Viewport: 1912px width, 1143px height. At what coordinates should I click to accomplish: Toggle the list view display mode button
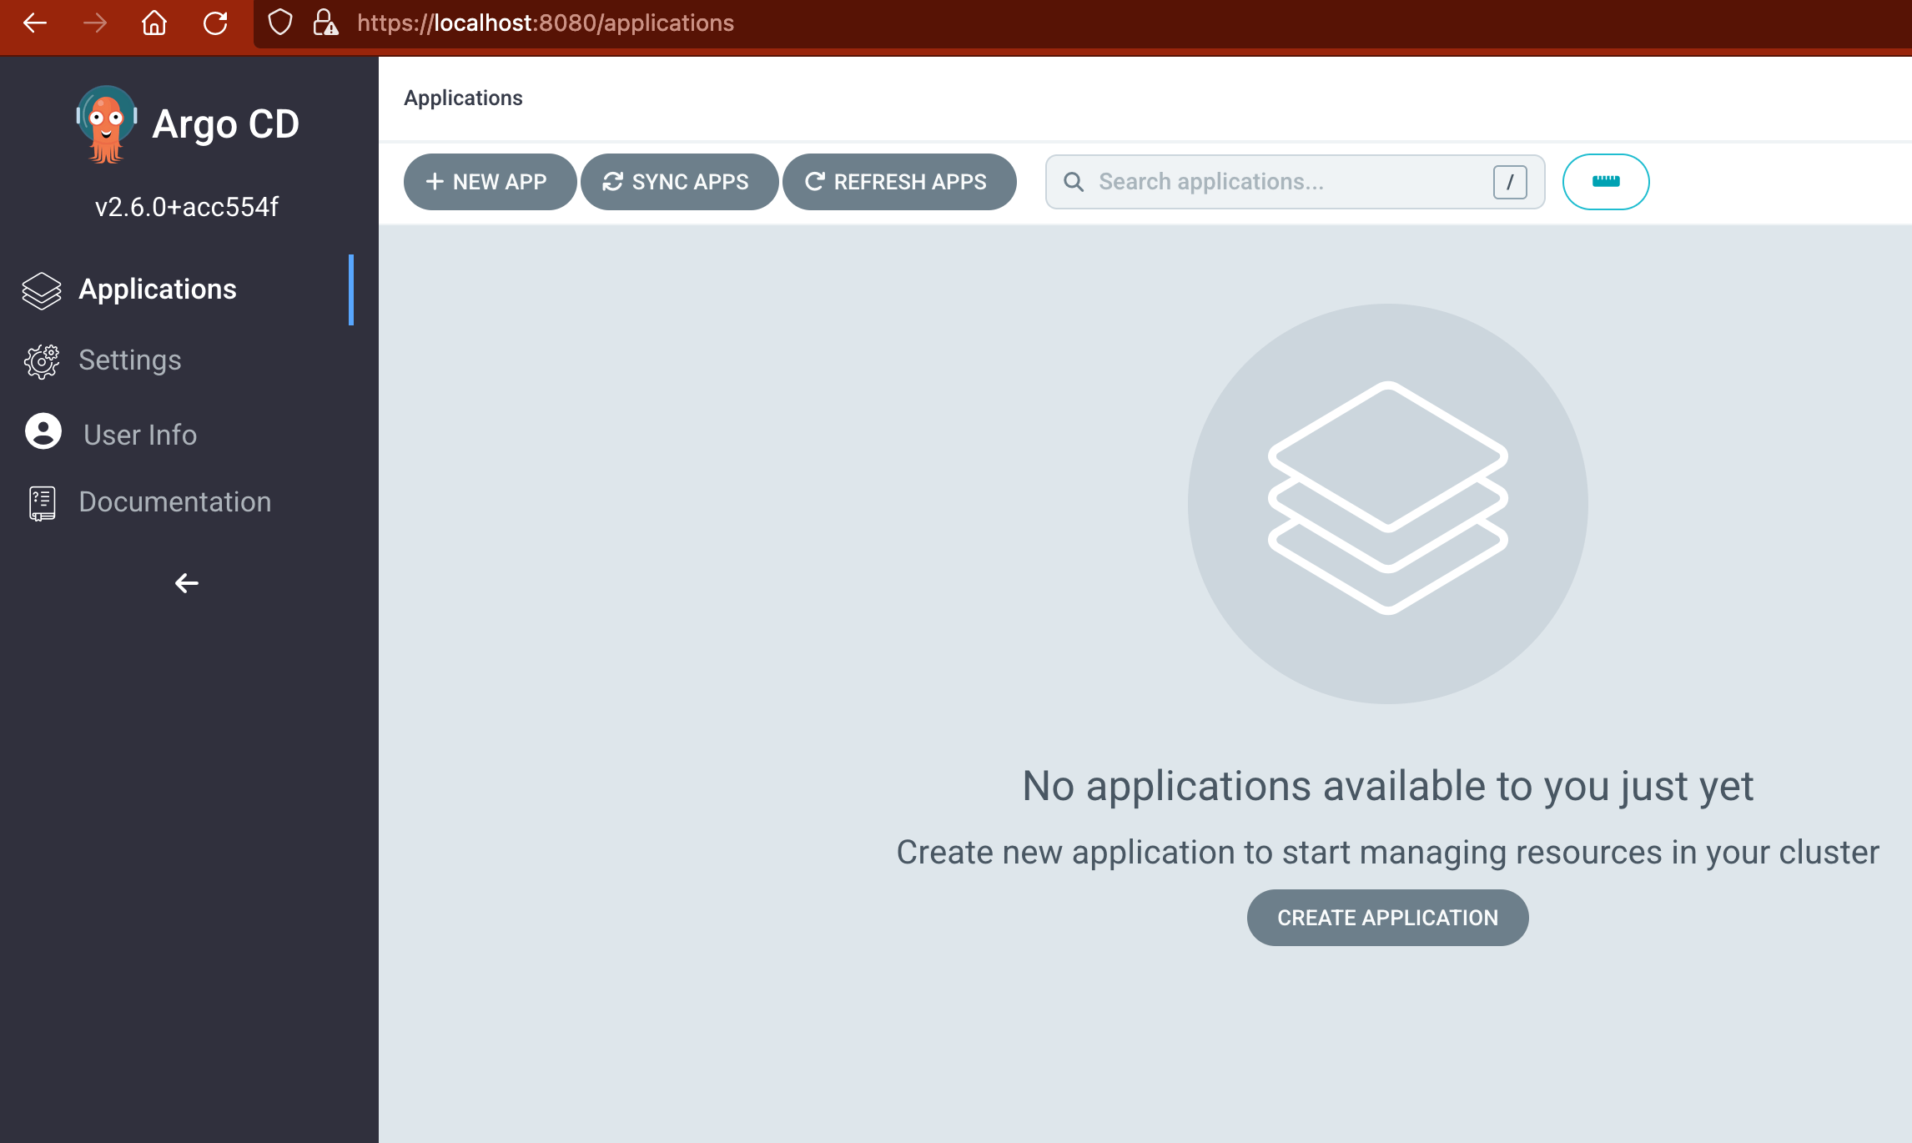click(x=1604, y=181)
